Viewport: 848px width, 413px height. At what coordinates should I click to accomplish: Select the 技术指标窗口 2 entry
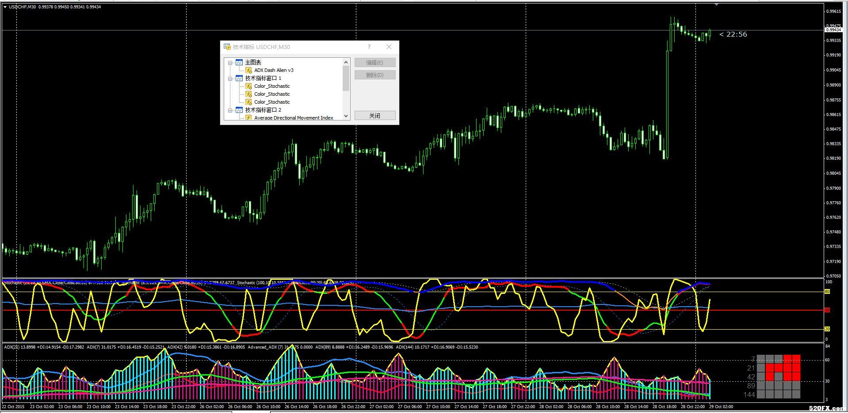click(x=263, y=110)
